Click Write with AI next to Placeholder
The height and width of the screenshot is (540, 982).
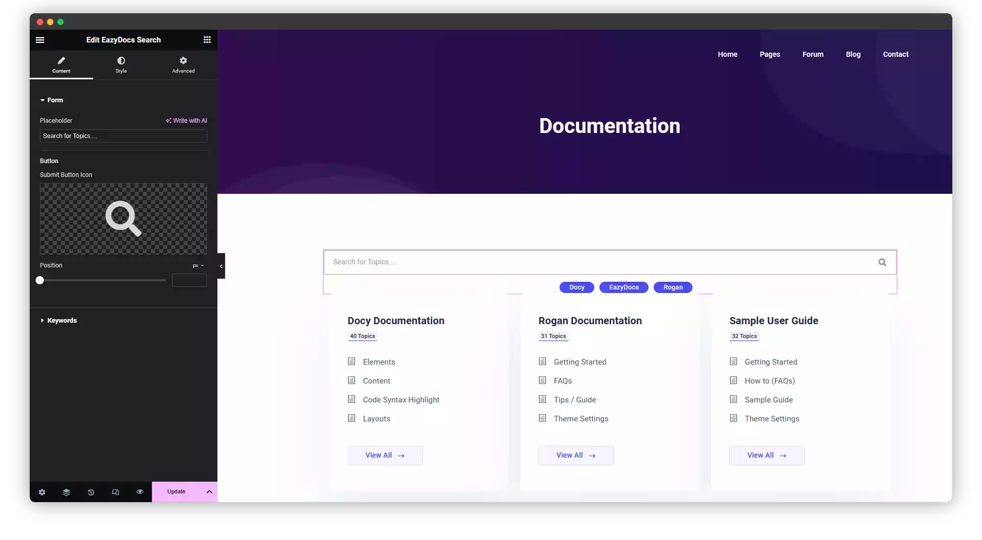[x=186, y=120]
